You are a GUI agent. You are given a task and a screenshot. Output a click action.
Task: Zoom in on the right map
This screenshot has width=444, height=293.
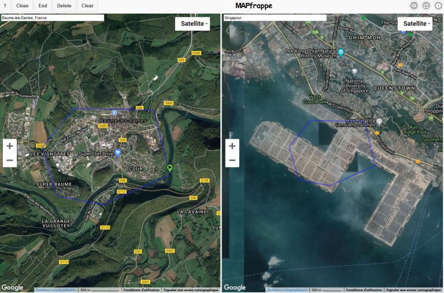[232, 146]
